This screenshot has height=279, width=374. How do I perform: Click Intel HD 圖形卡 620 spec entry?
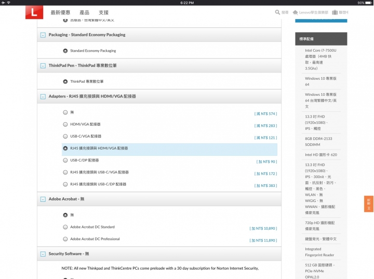pos(321,155)
